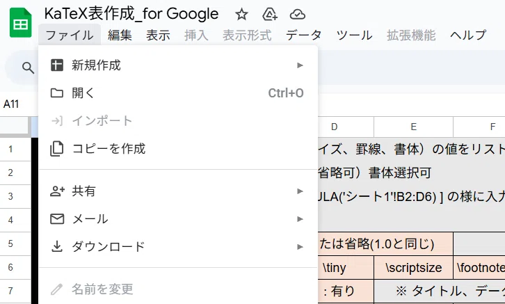Click the download icon beside ダウンロード
This screenshot has height=304, width=505.
57,247
